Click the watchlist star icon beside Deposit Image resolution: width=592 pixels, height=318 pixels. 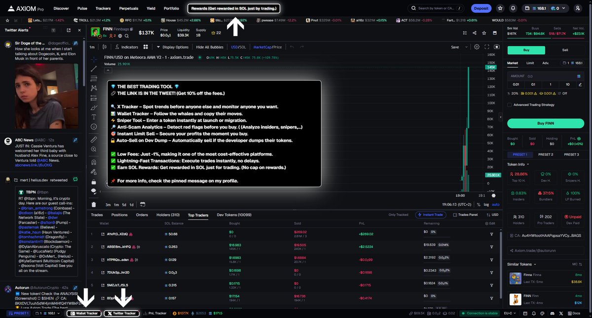pyautogui.click(x=500, y=8)
